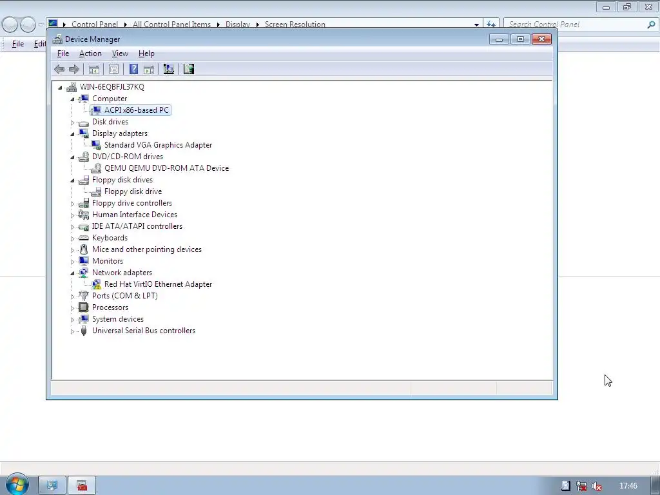Open File menu in Control Panel window
This screenshot has width=660, height=495.
pyautogui.click(x=17, y=44)
